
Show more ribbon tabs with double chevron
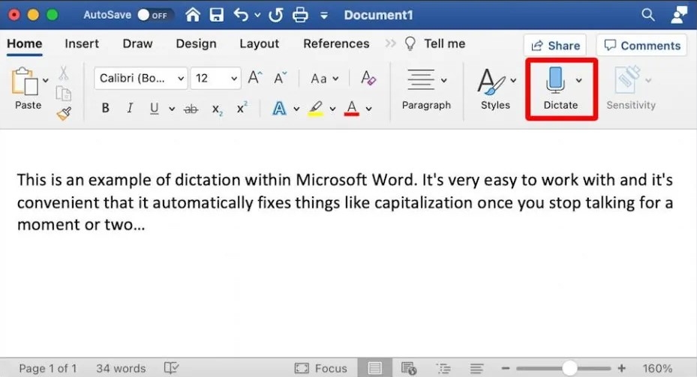click(x=390, y=43)
